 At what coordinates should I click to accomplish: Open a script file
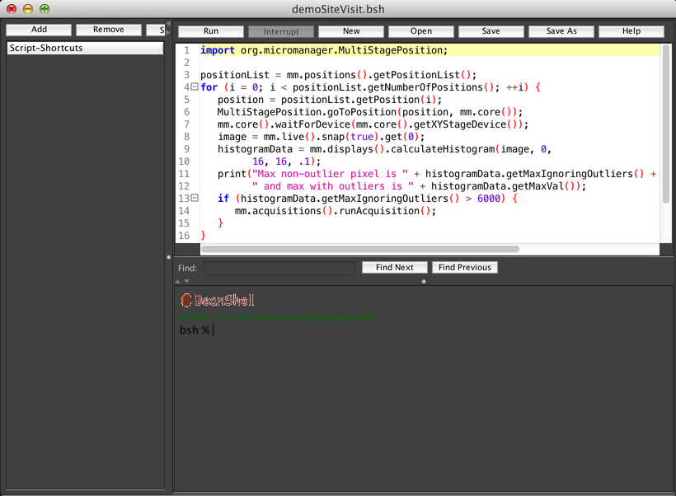point(420,31)
